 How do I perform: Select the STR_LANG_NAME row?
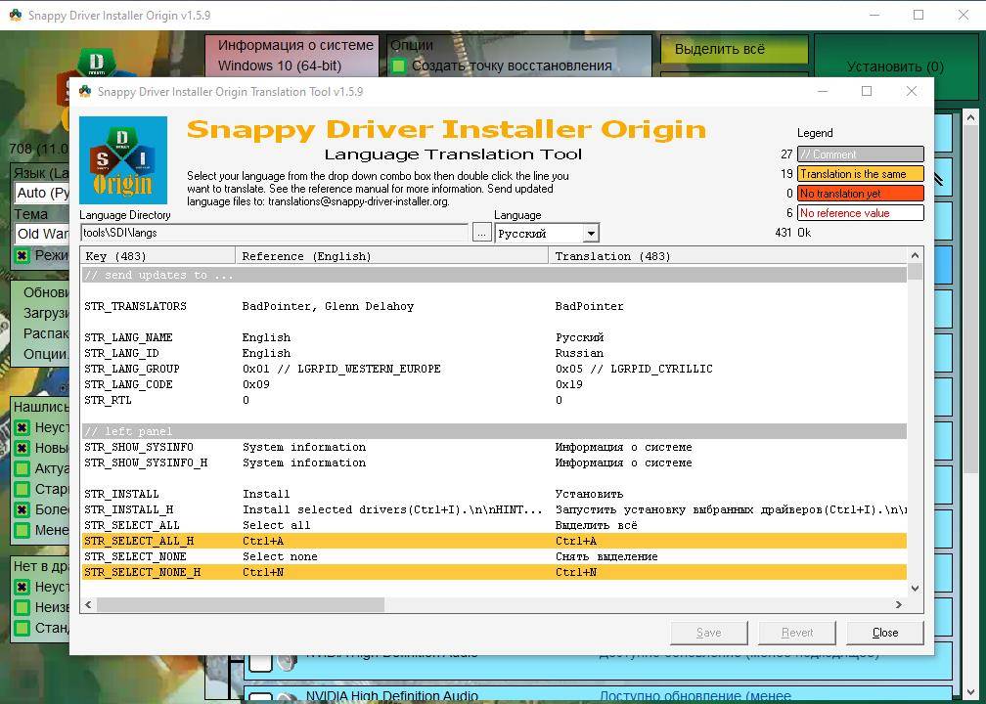494,337
